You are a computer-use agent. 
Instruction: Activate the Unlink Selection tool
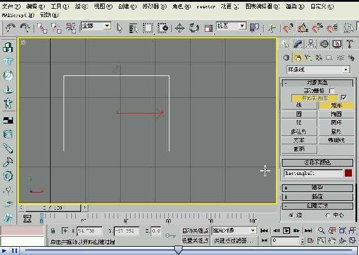(x=56, y=28)
